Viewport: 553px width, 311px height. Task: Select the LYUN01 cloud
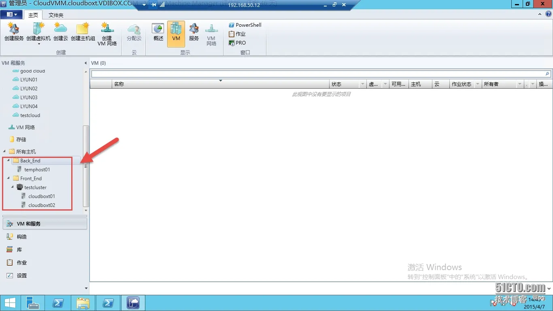(x=29, y=80)
